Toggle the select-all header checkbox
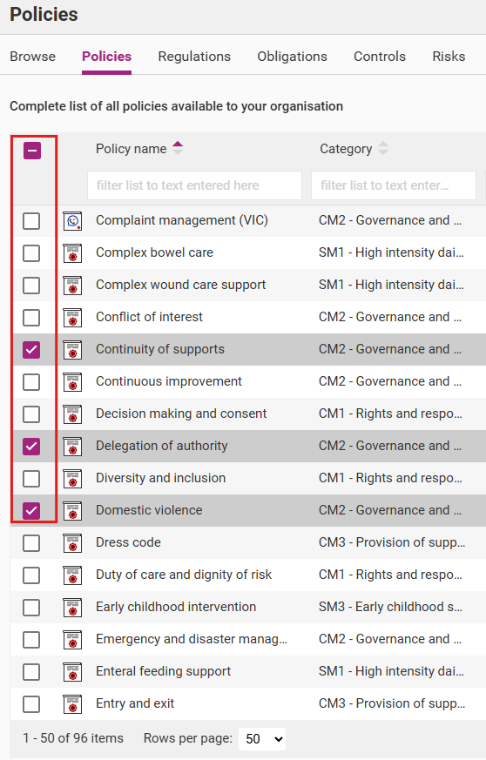486x760 pixels. (32, 151)
